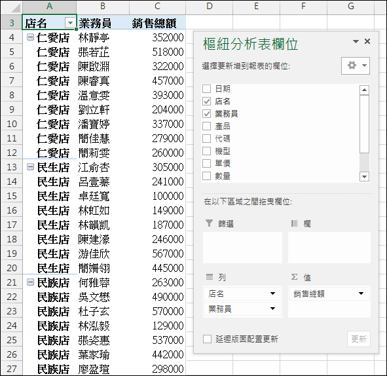
Task: Select cell with 江俞杏
Action: point(103,167)
